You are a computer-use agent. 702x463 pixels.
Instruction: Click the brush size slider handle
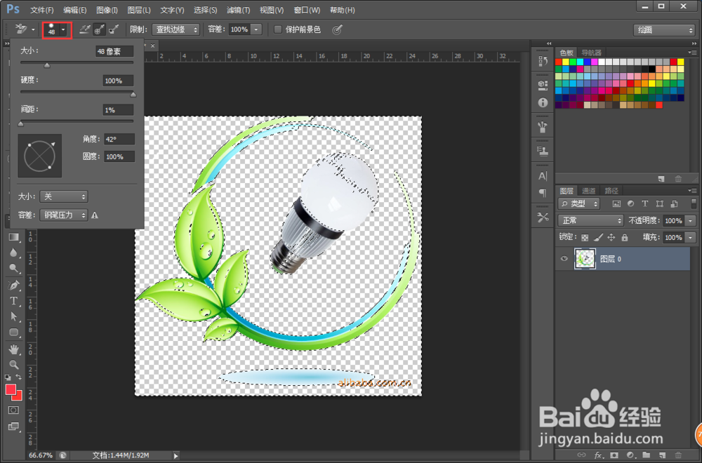tap(47, 65)
